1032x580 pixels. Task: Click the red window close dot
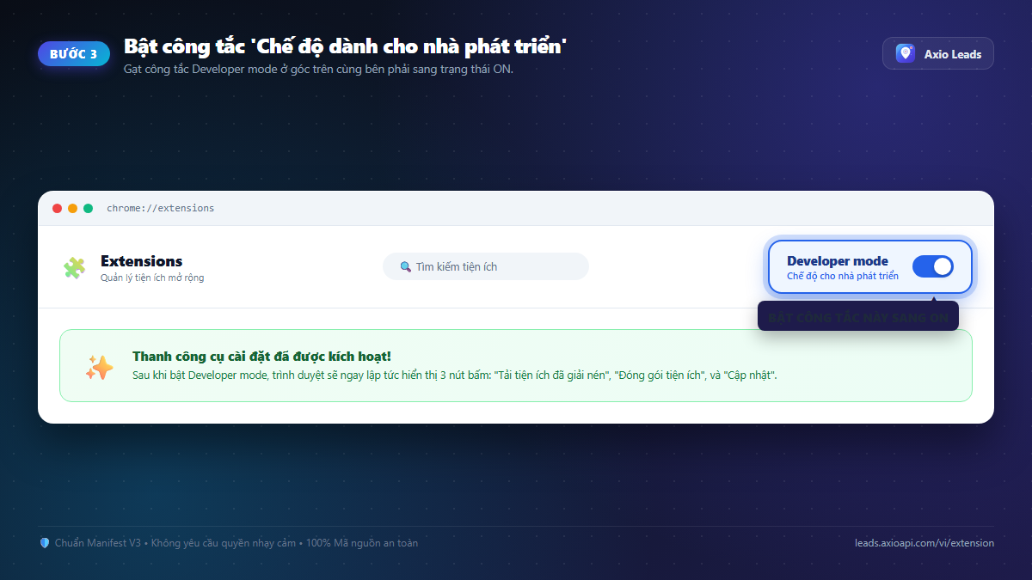(58, 208)
